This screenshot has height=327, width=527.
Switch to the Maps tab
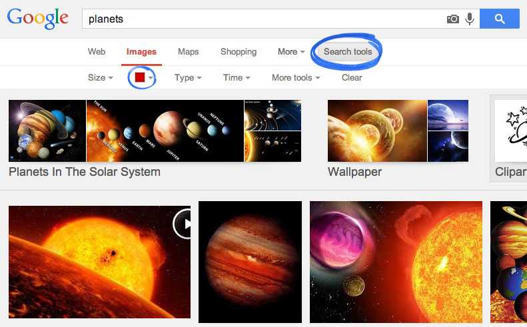(x=188, y=52)
